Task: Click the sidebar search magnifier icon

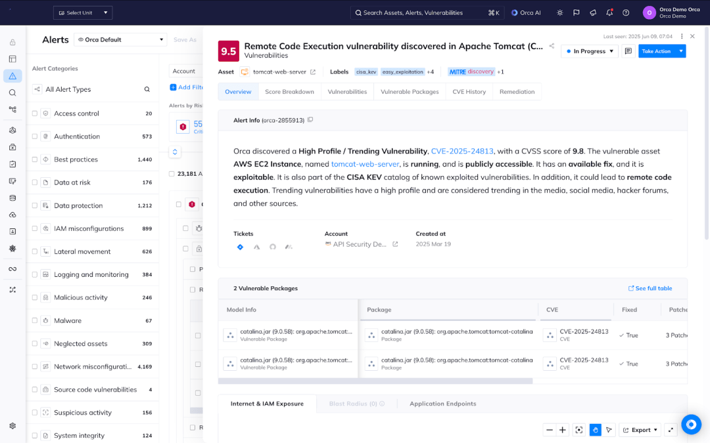Action: click(12, 93)
